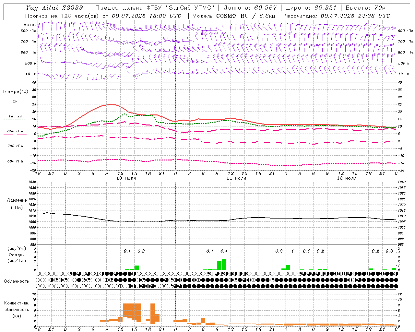Click the 0.9 precipitation total value

[141, 251]
